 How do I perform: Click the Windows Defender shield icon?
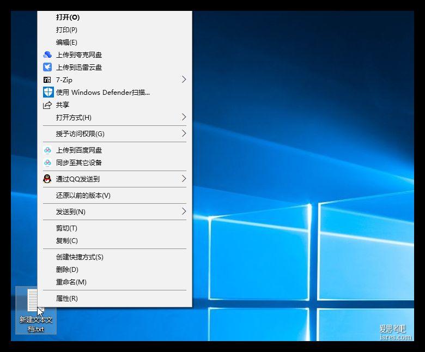pos(48,92)
